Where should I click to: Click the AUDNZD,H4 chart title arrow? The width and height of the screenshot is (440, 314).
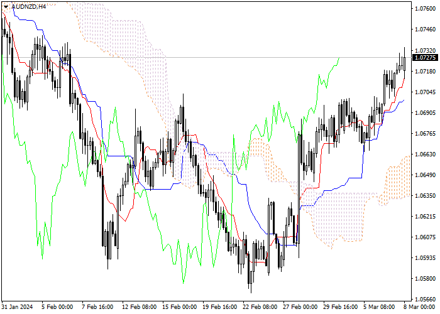click(x=6, y=7)
